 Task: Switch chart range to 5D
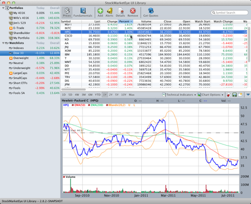[x=70, y=95]
